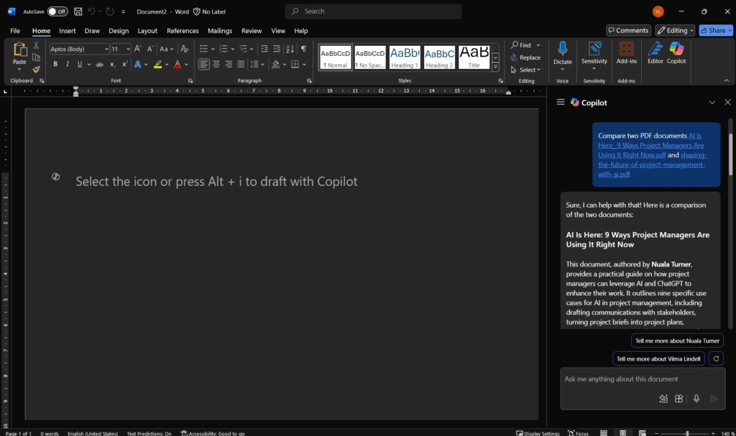Sort paragraph text A to Z

(290, 49)
